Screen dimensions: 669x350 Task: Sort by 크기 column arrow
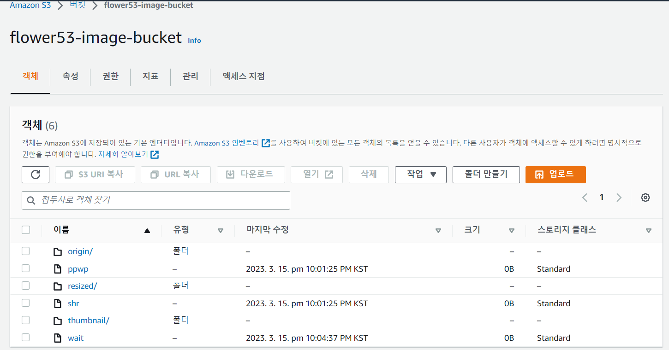click(x=511, y=231)
